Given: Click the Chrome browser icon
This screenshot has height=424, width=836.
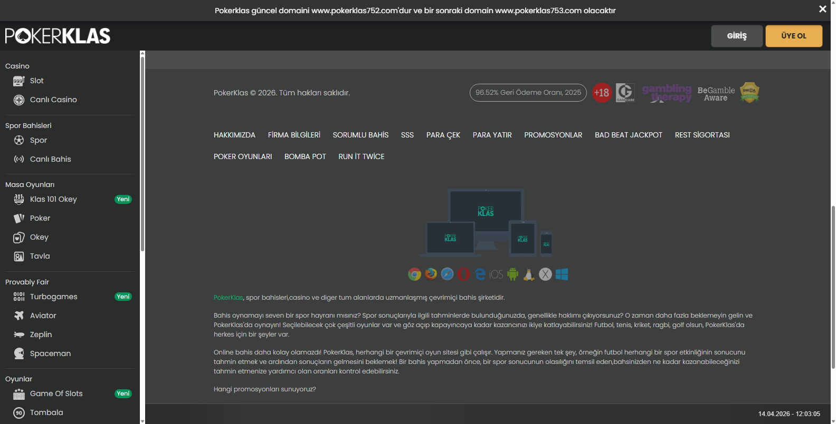Looking at the screenshot, I should pos(415,274).
